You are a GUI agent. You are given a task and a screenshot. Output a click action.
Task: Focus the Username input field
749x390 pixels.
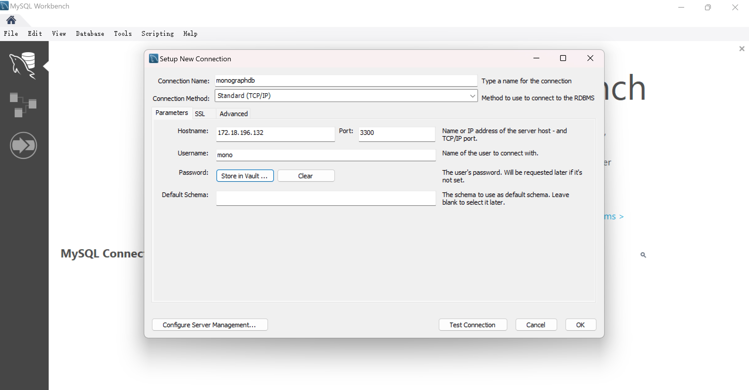tap(326, 155)
